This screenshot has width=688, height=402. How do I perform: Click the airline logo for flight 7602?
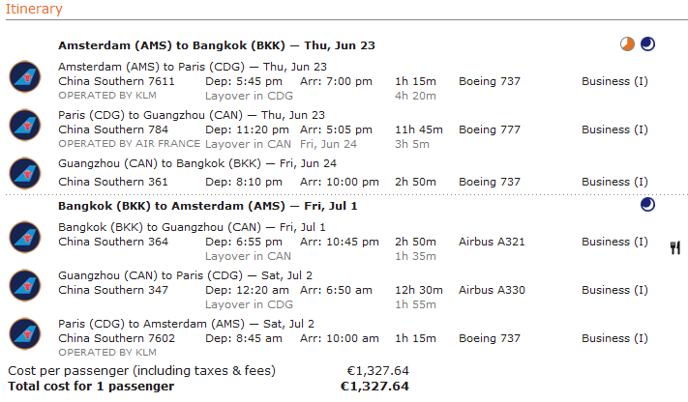point(23,333)
